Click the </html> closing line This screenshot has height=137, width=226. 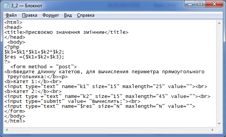point(15,121)
